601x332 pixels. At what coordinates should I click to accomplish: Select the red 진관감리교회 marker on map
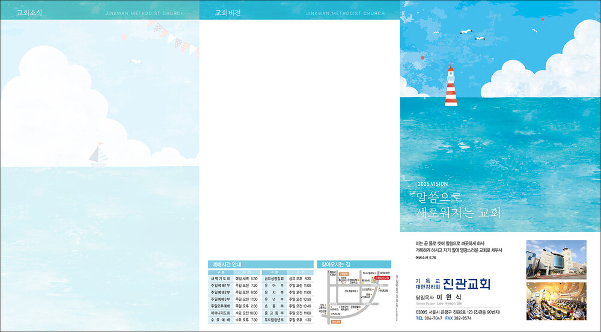tap(381, 278)
